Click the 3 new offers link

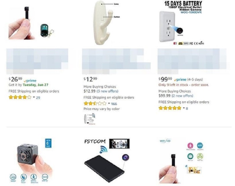point(107,91)
